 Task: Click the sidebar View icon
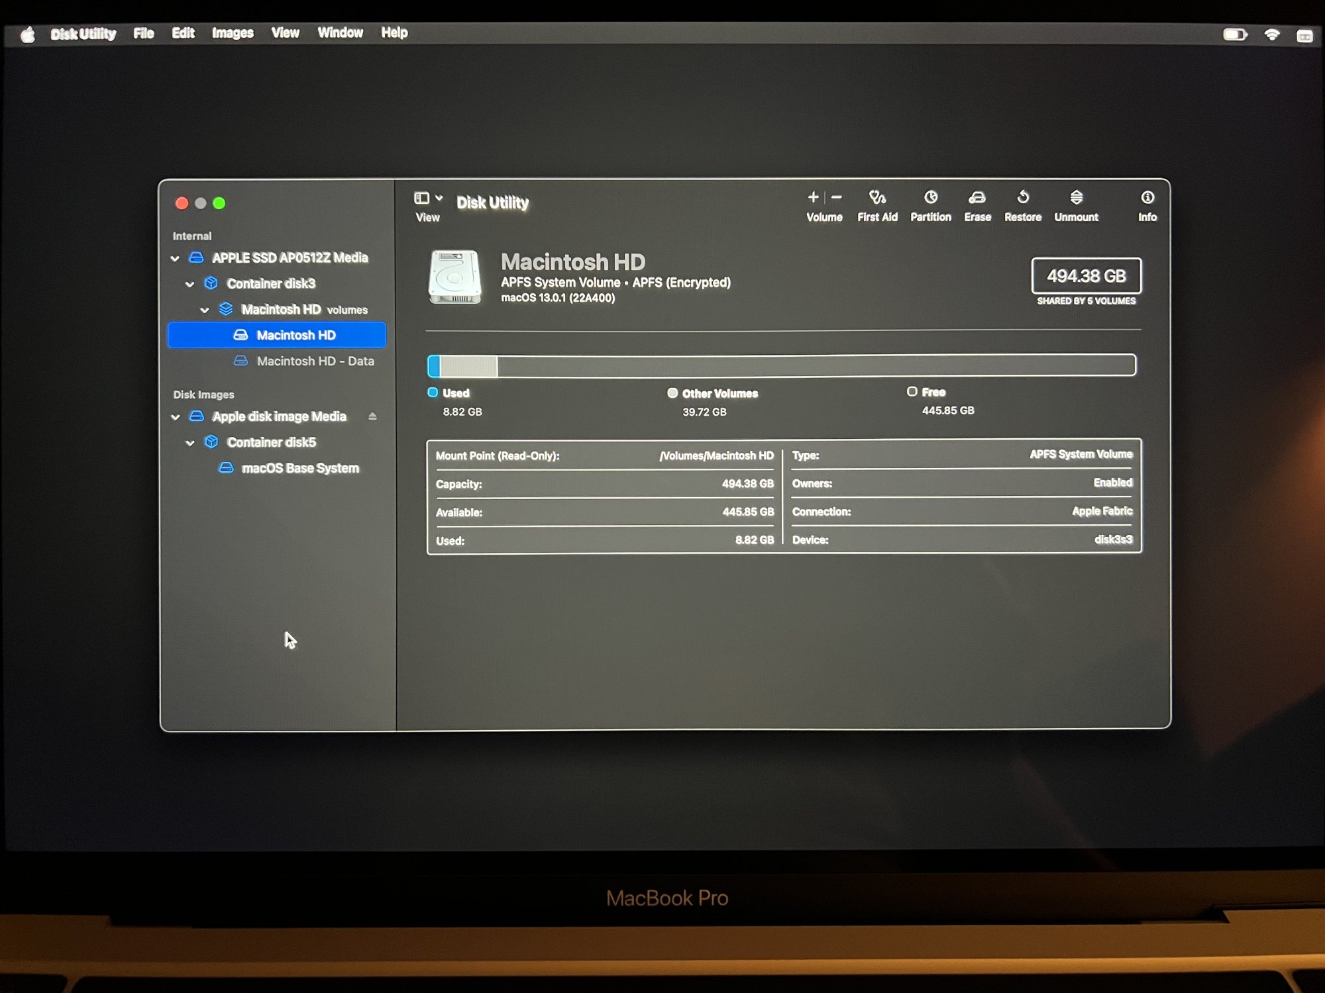click(421, 198)
